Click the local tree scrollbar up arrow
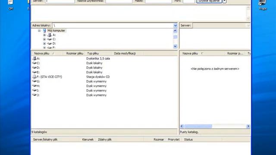 coord(175,31)
